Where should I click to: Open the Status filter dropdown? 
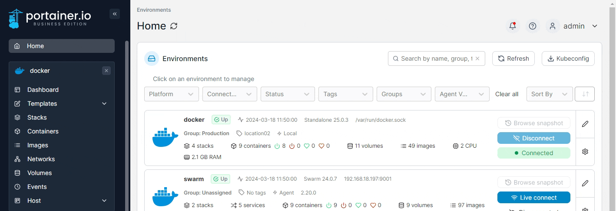coord(288,94)
